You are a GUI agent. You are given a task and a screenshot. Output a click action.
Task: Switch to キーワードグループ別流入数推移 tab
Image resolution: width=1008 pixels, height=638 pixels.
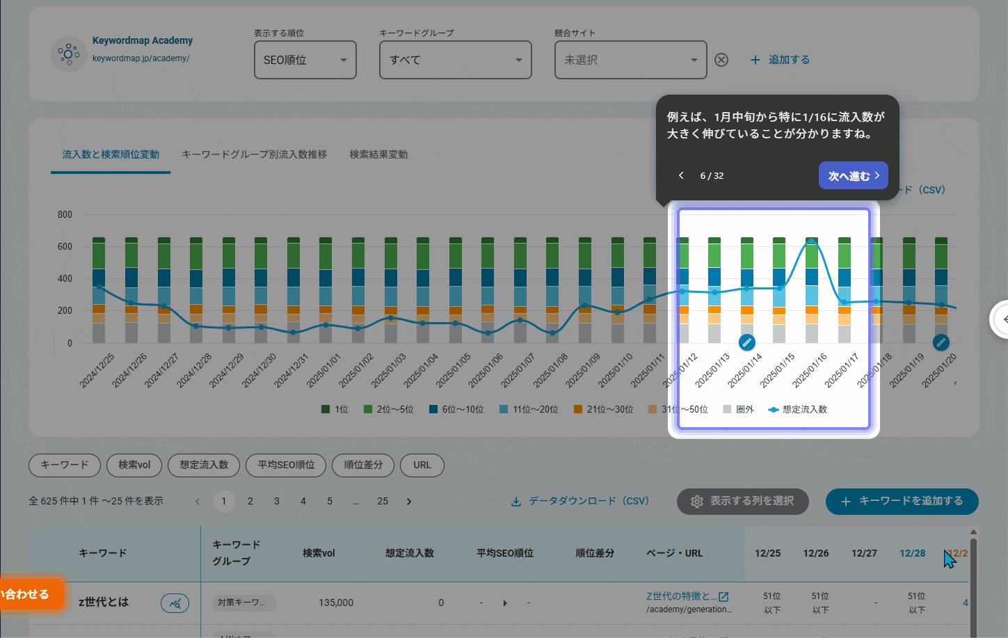[254, 154]
